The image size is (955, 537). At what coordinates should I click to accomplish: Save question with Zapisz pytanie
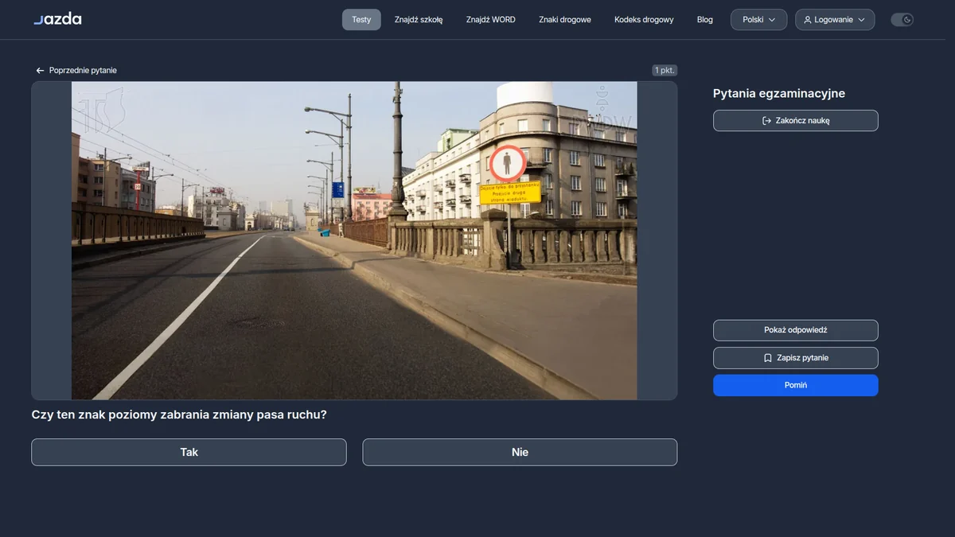point(796,358)
